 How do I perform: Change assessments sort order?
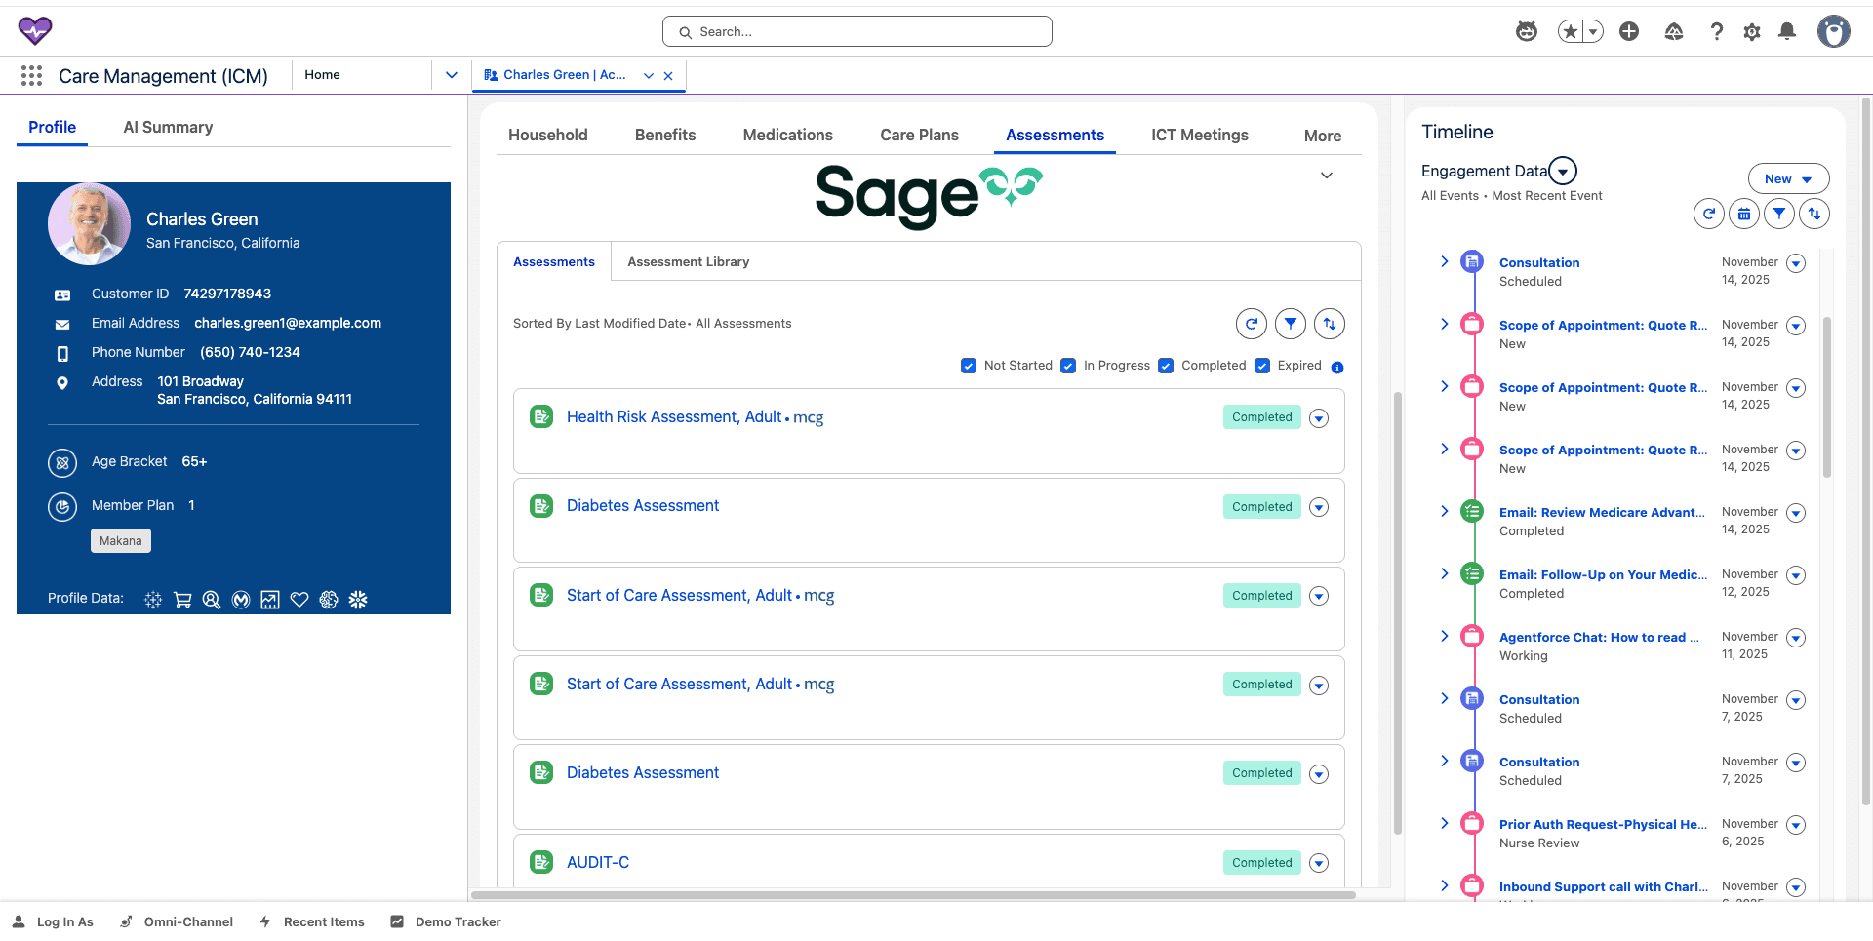pos(1330,324)
